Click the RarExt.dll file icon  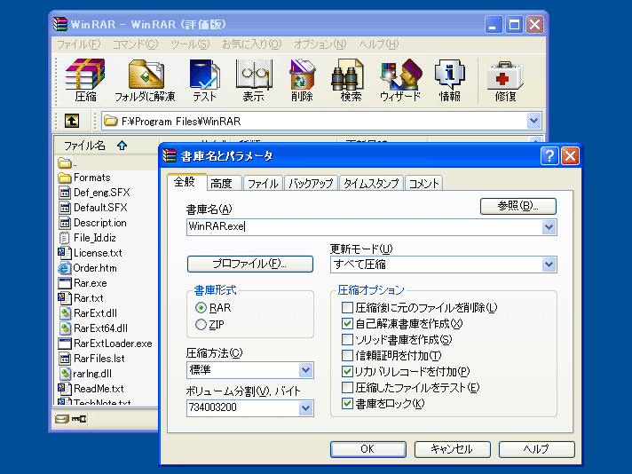(65, 313)
